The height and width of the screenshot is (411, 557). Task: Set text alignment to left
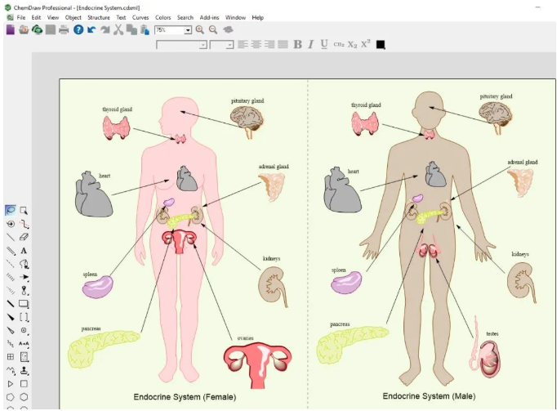(243, 44)
